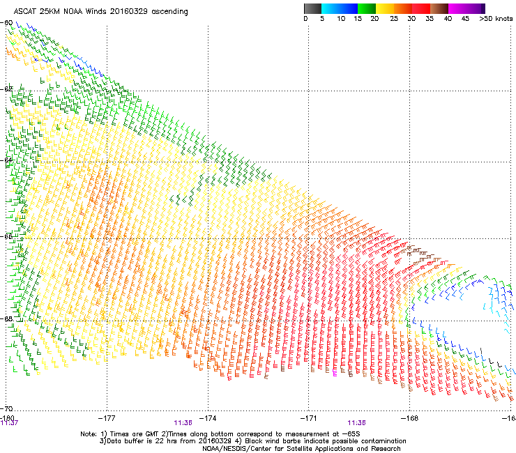The image size is (516, 453).
Task: Click the legend scale value "25"
Action: (394, 19)
